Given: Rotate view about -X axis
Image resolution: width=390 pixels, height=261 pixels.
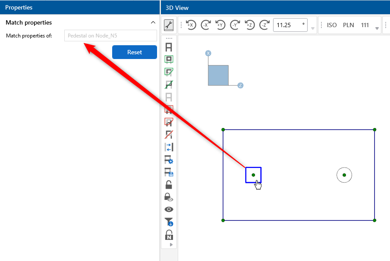Looking at the screenshot, I should pyautogui.click(x=206, y=25).
